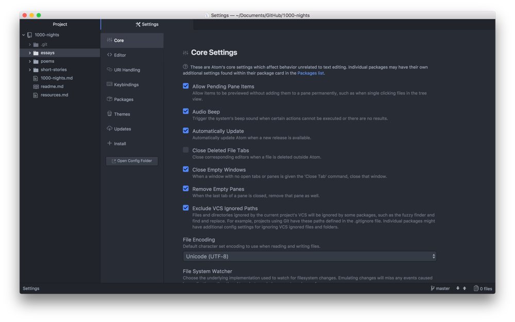Click the Install plus icon
The image size is (515, 322).
pyautogui.click(x=109, y=143)
